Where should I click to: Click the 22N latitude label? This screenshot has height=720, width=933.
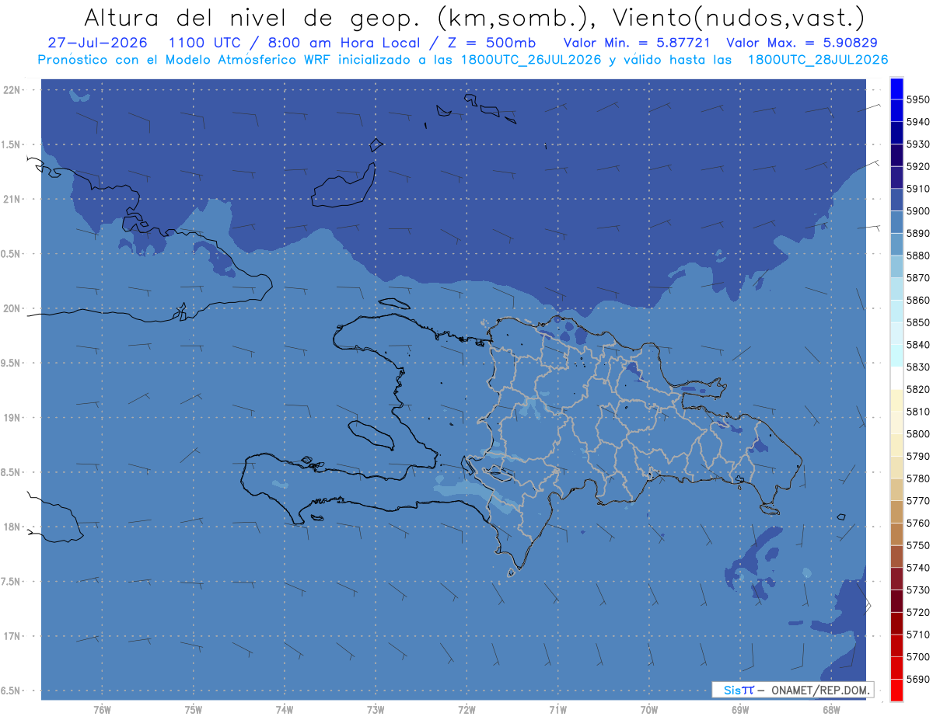12,90
